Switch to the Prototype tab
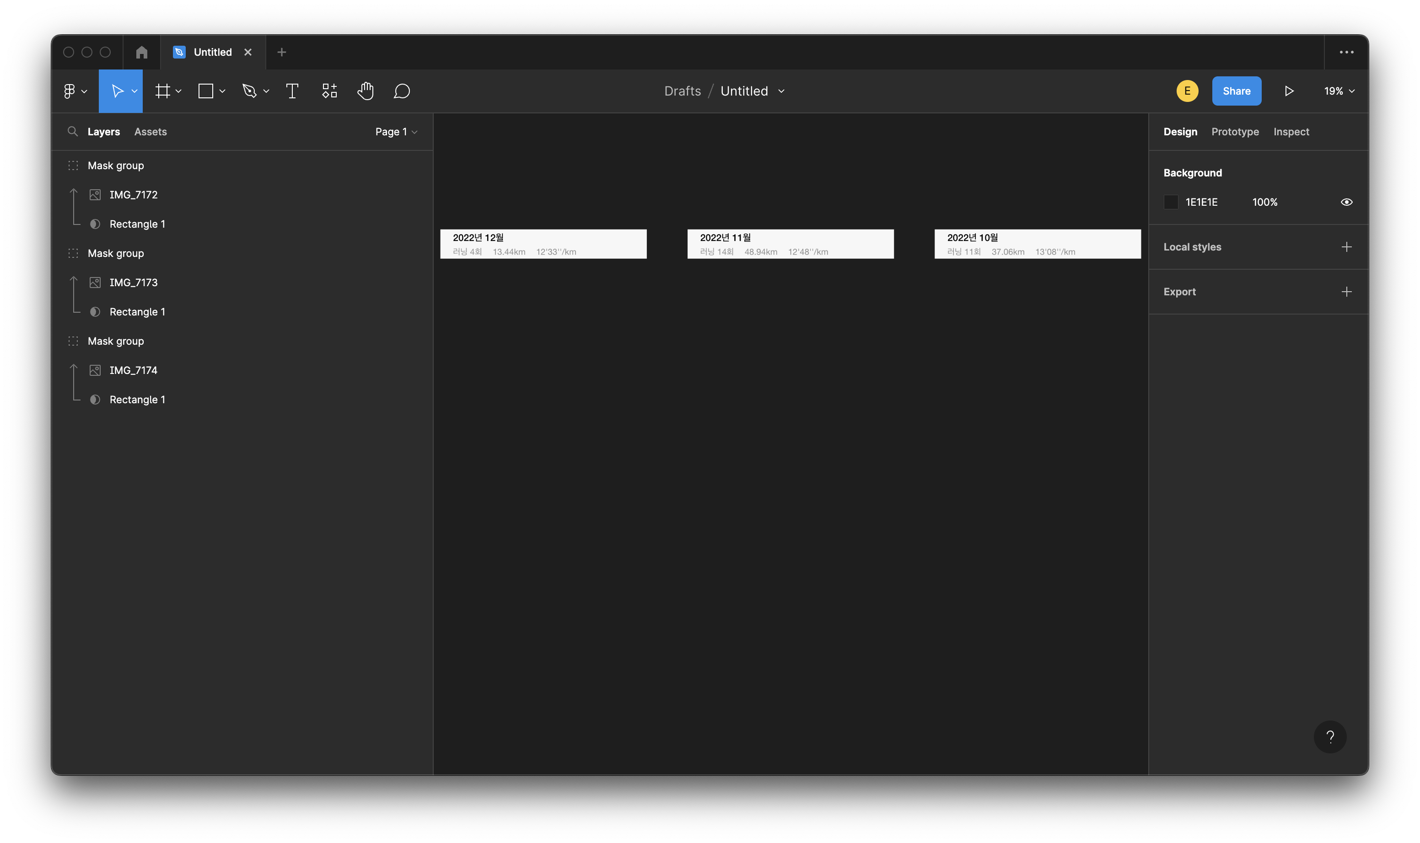The image size is (1420, 843). coord(1235,132)
